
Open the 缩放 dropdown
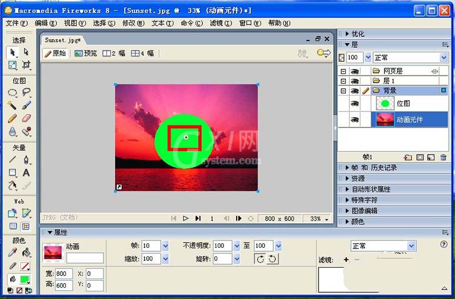click(x=165, y=259)
